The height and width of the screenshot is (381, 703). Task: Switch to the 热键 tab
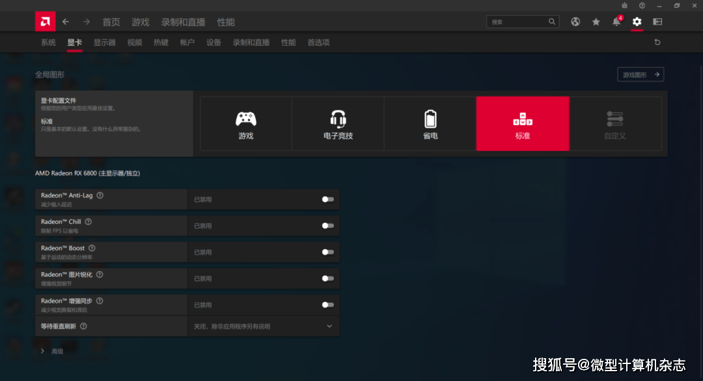161,42
